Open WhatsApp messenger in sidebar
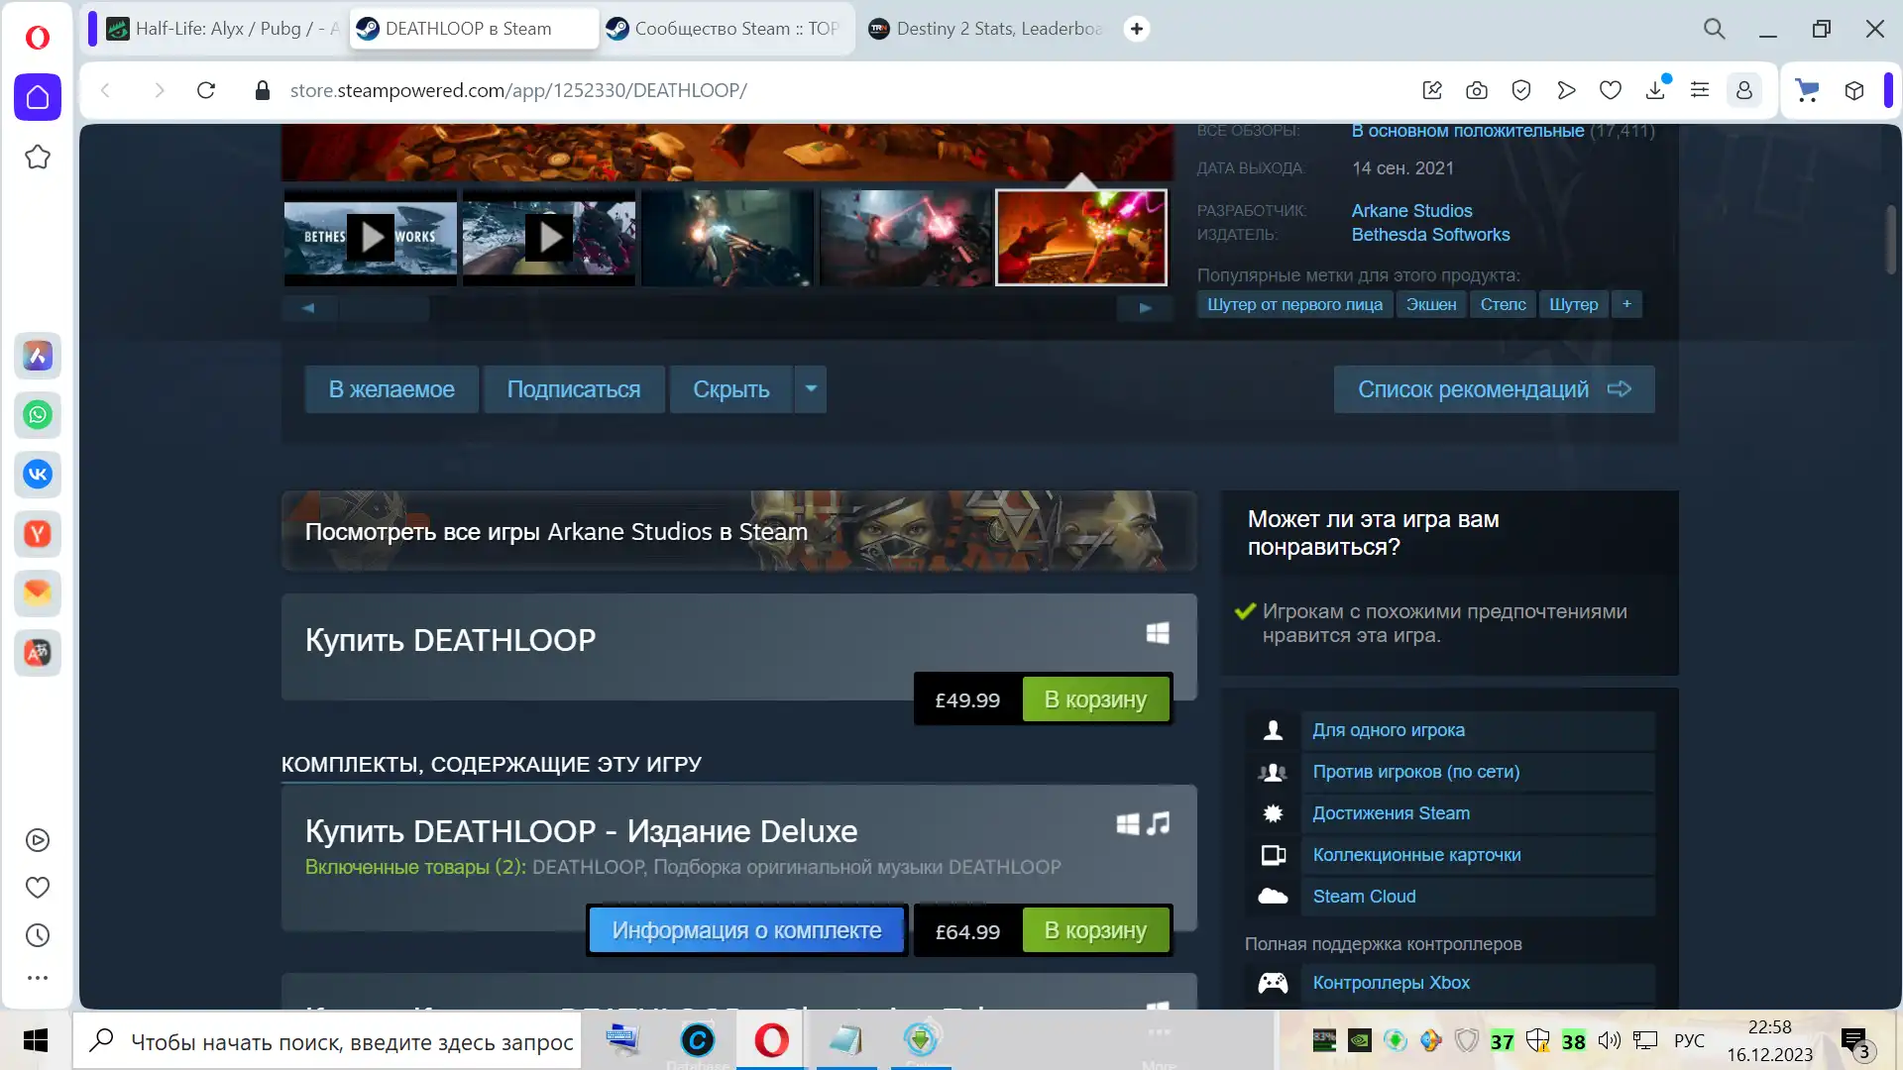This screenshot has width=1903, height=1070. point(38,415)
